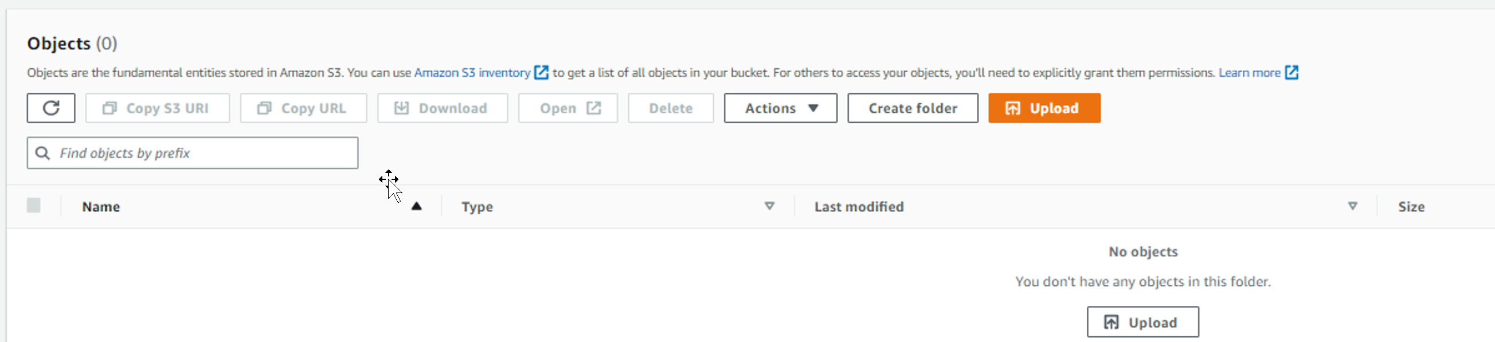Viewport: 1495px width, 342px height.
Task: Click the refresh objects icon button
Action: 51,108
